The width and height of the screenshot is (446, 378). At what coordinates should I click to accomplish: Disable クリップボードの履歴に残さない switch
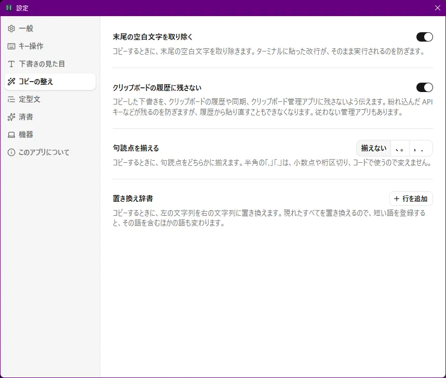pos(424,87)
